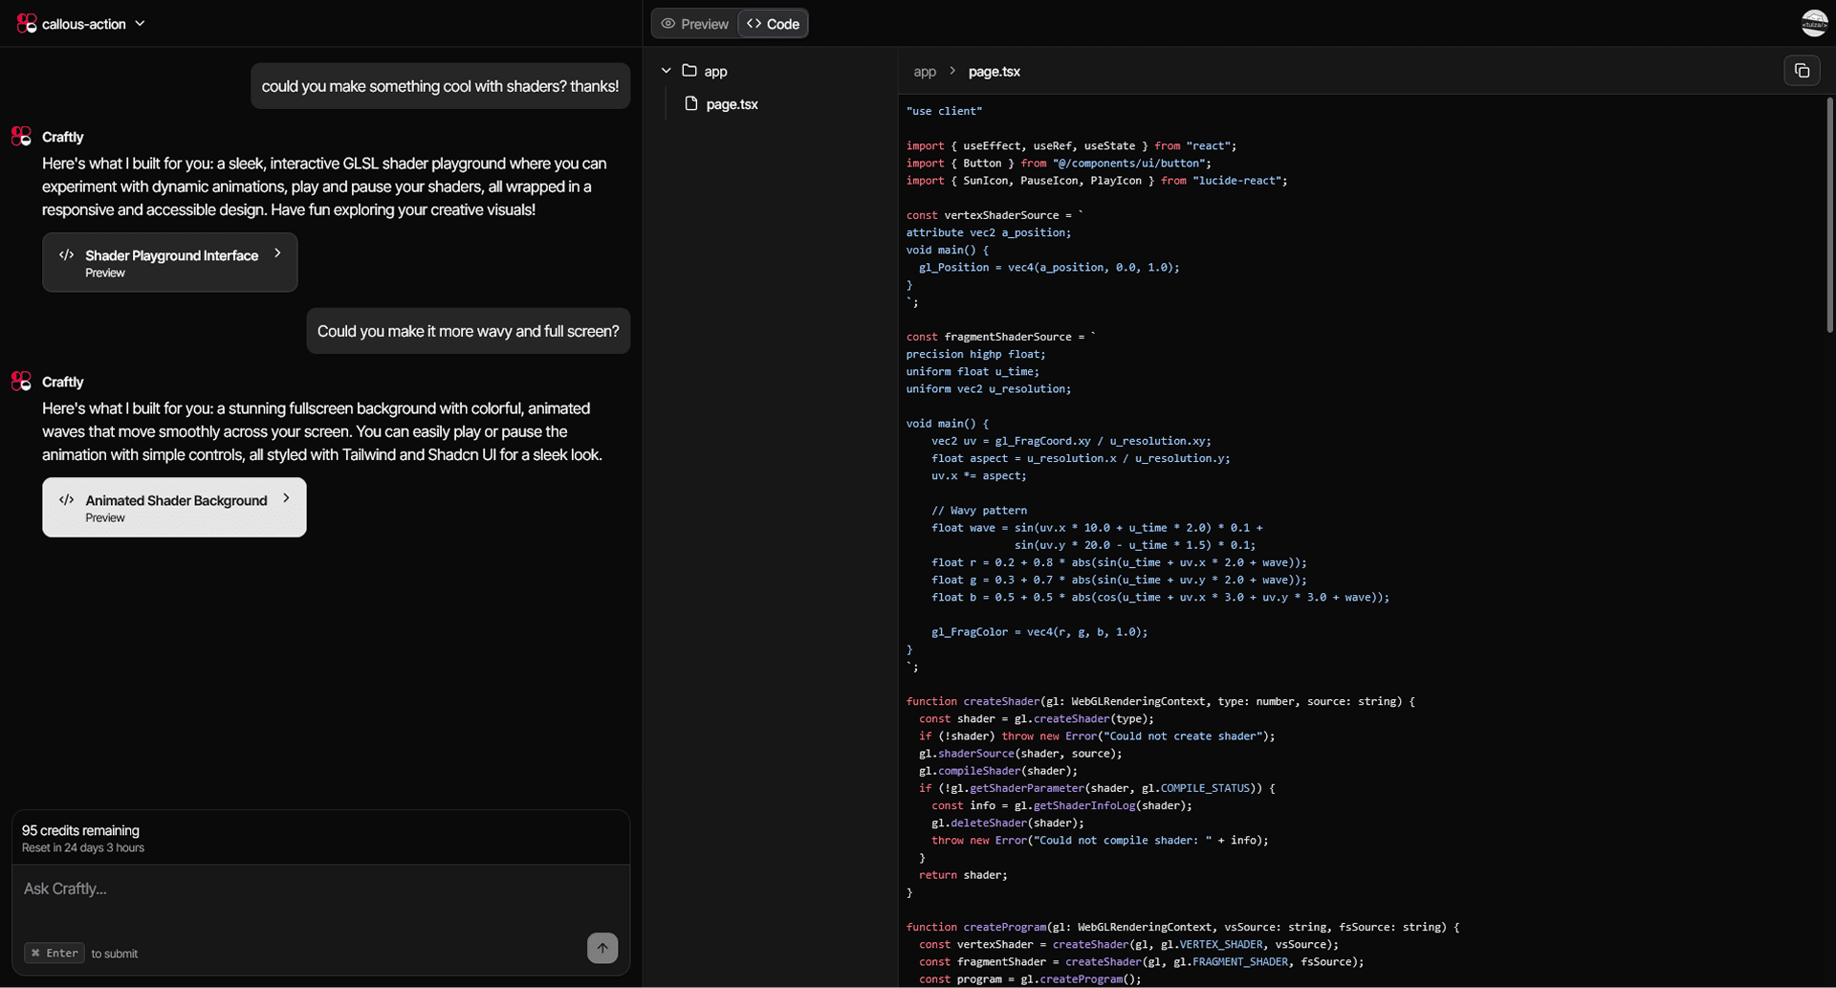Copy code with the copy icon

1802,71
